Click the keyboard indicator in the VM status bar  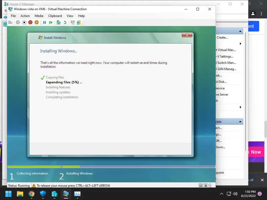201,185
